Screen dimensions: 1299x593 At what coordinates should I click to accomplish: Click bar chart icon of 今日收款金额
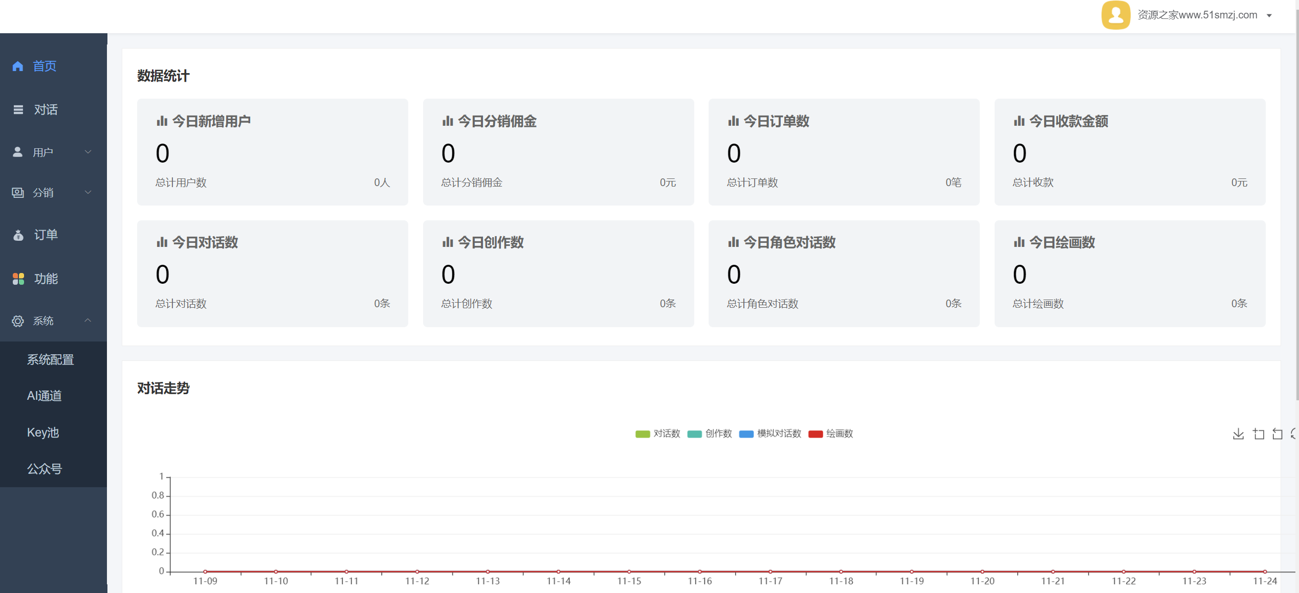[1019, 121]
